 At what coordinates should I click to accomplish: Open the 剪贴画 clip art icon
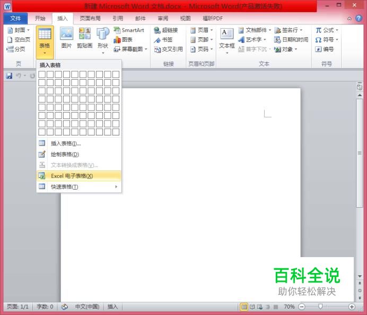pyautogui.click(x=84, y=38)
